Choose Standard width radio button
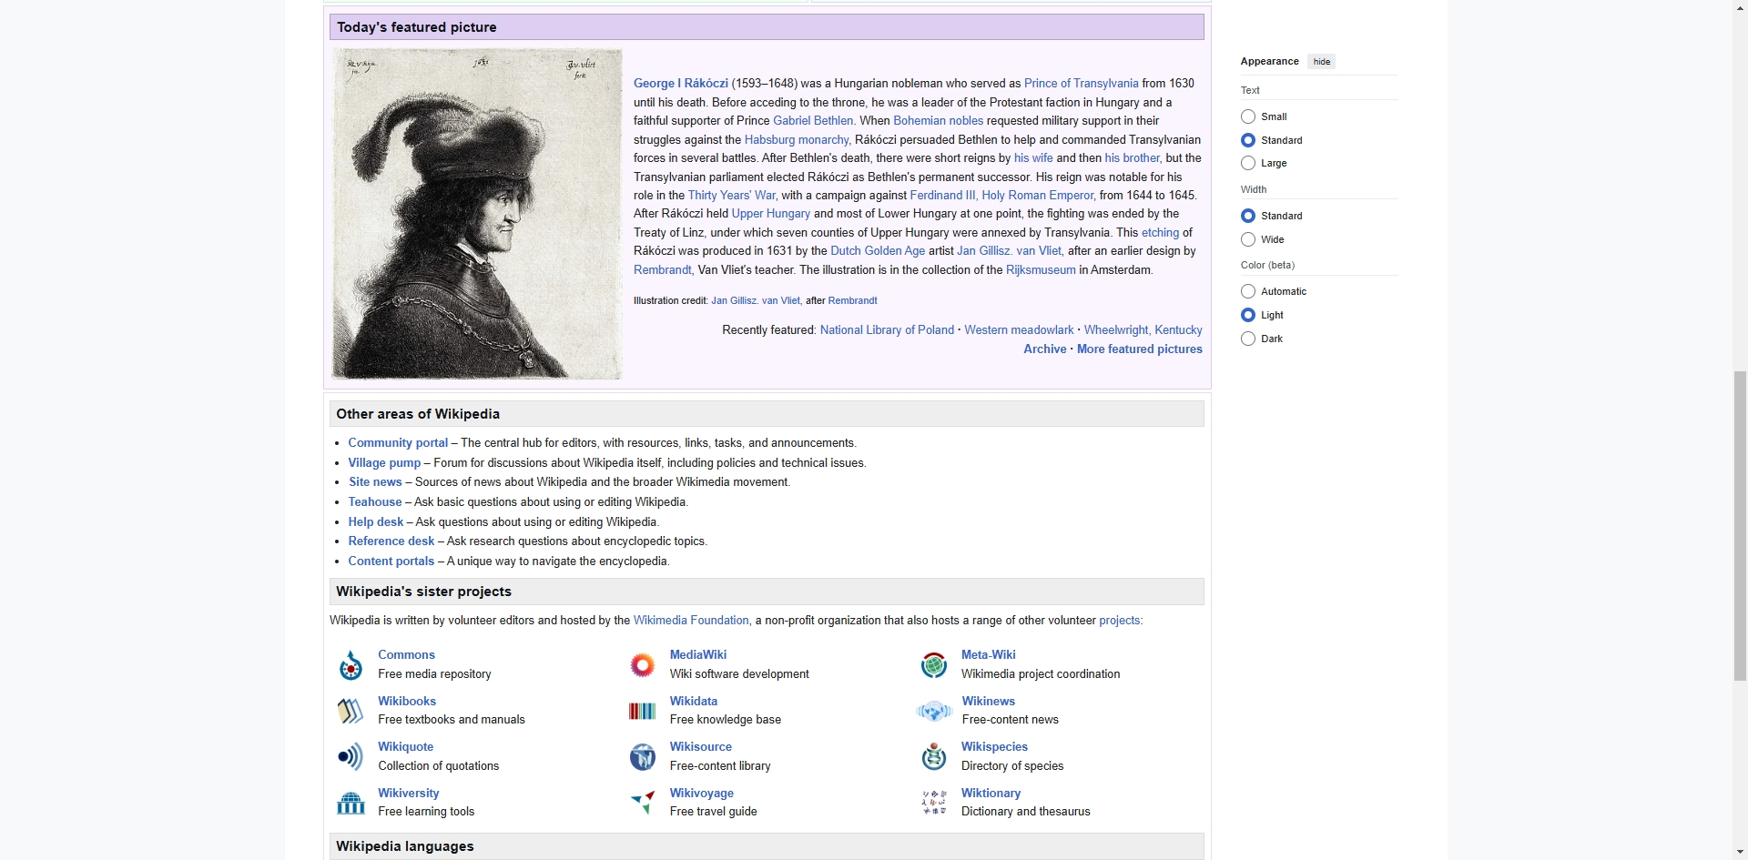This screenshot has height=860, width=1748. [1248, 216]
